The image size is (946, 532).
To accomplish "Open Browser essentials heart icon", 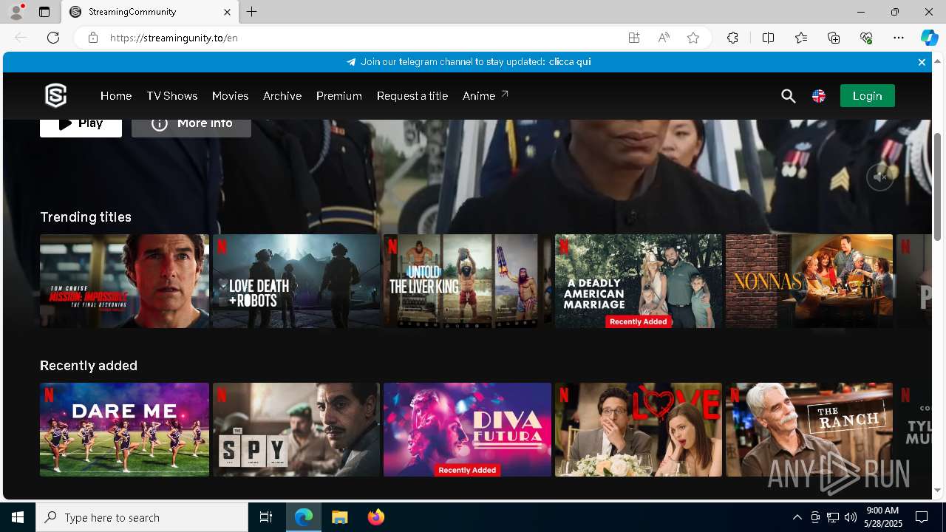I will [x=866, y=38].
